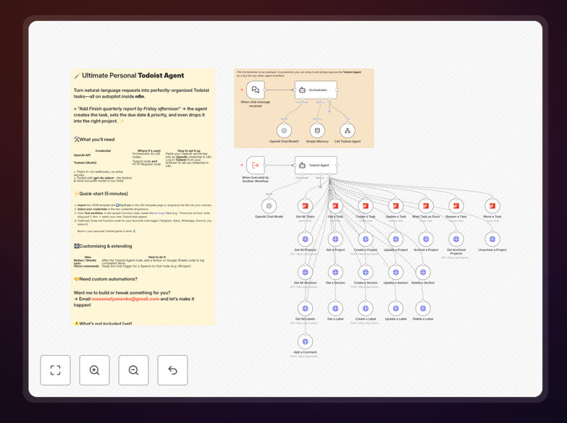The image size is (567, 423).
Task: Click the Orchestrator explanation sticky note text
Action: 299,74
